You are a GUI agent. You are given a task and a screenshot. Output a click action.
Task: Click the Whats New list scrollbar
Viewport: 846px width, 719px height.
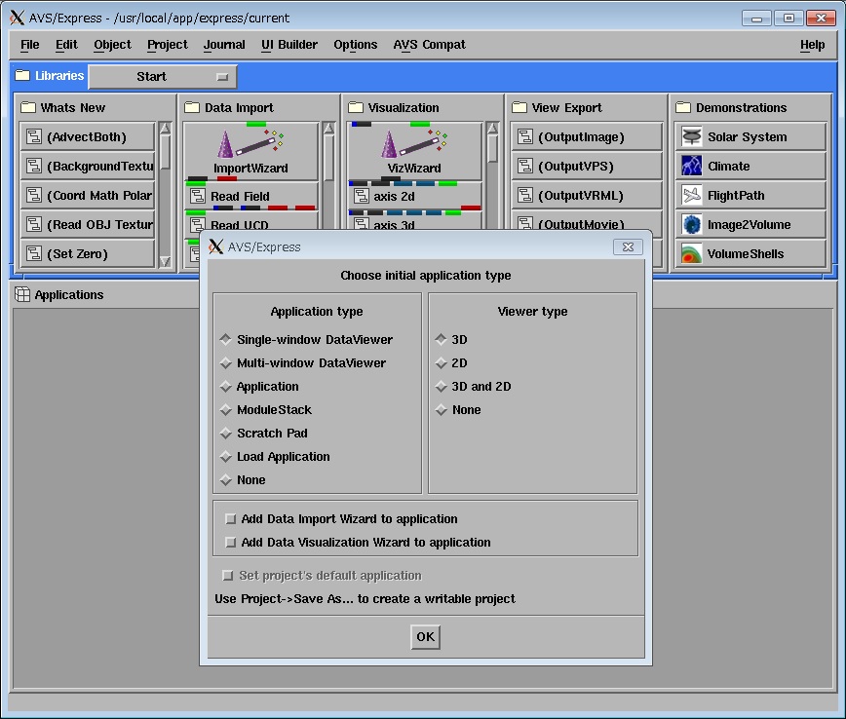coord(165,195)
